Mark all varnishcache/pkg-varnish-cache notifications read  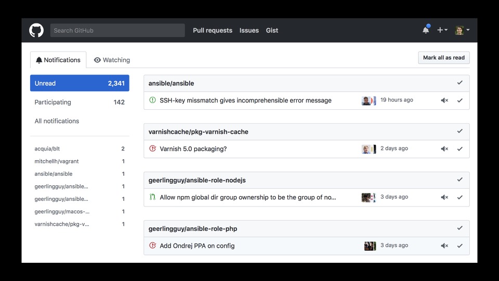click(x=459, y=131)
